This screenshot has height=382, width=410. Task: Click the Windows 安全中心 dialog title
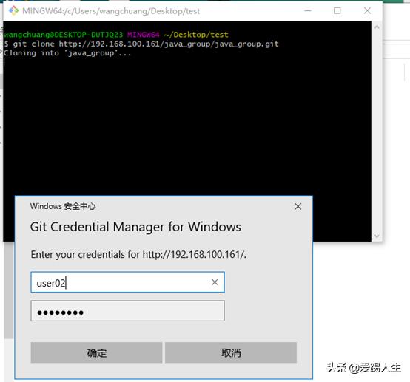click(x=63, y=206)
